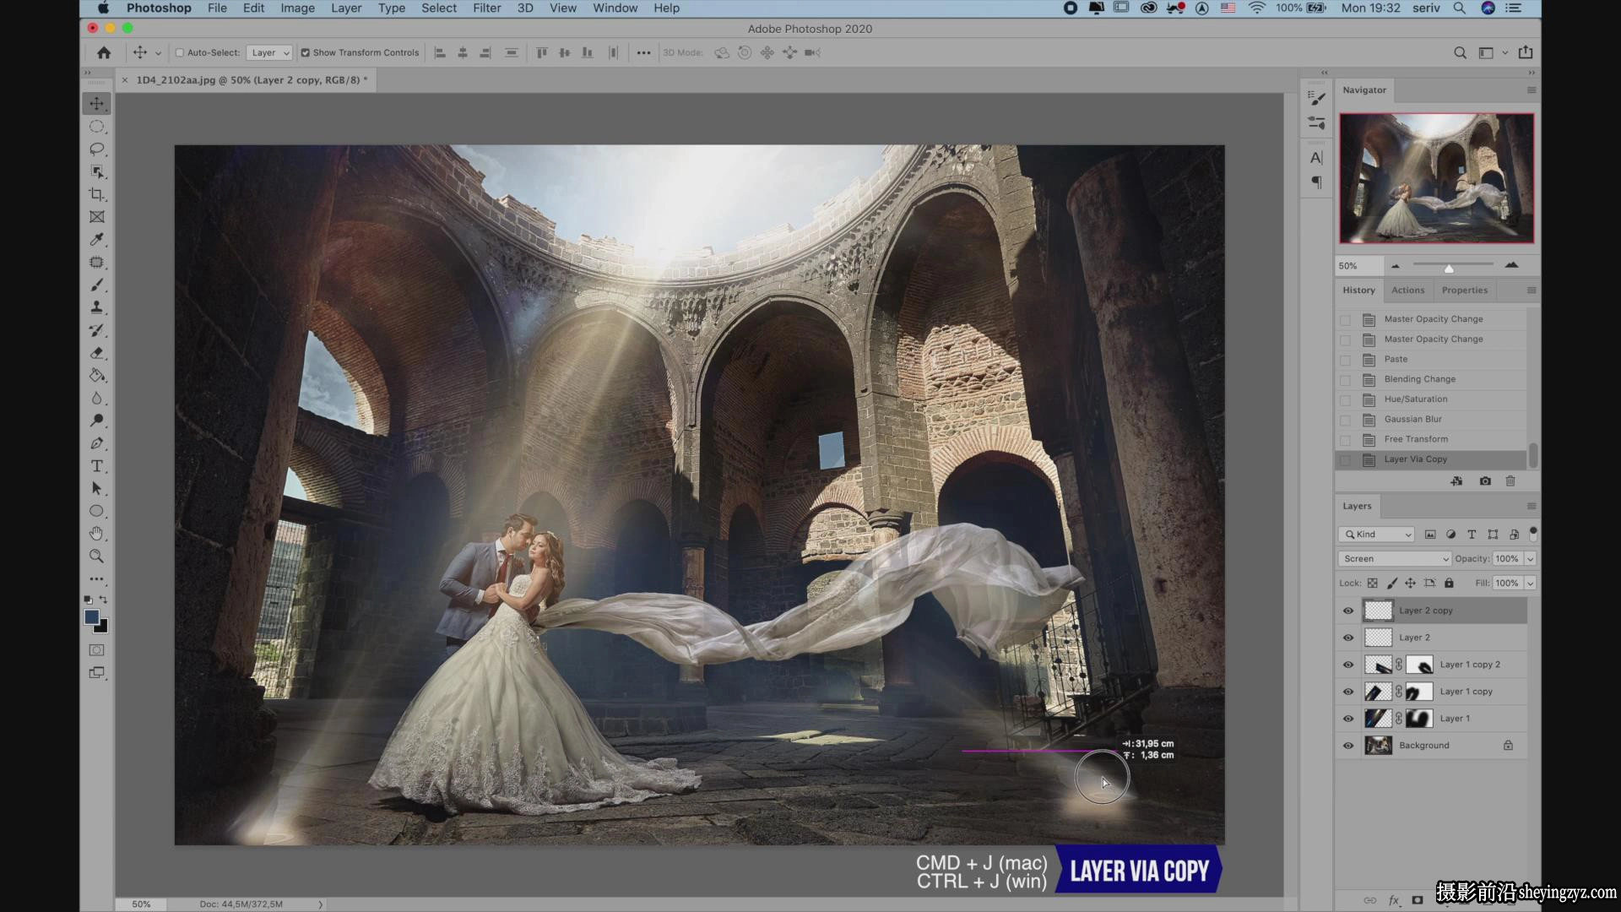The height and width of the screenshot is (912, 1621).
Task: Select the Blending Change history state
Action: [1430, 379]
